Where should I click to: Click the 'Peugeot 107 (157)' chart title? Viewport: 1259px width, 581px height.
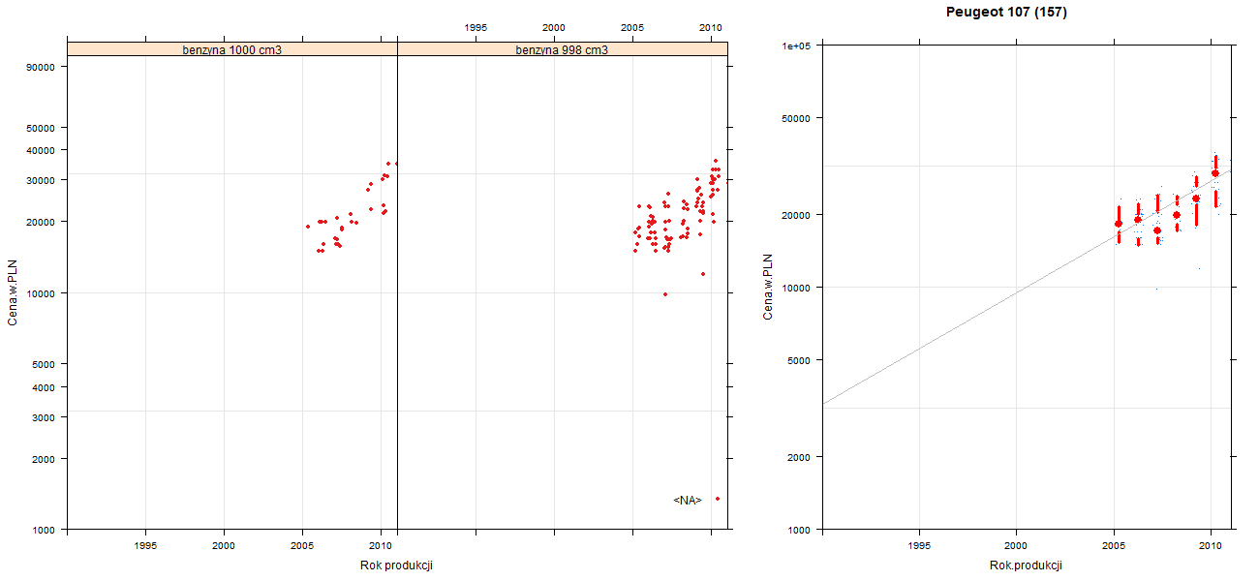(x=1007, y=13)
